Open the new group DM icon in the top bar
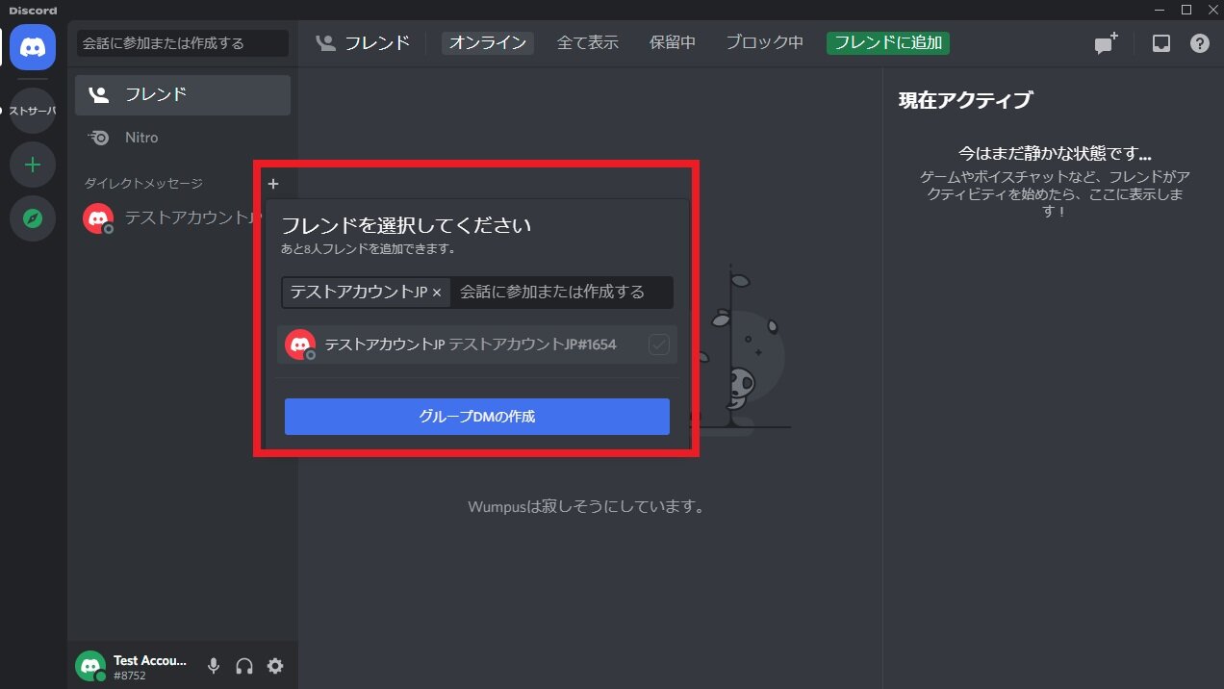The height and width of the screenshot is (689, 1224). pyautogui.click(x=1107, y=43)
